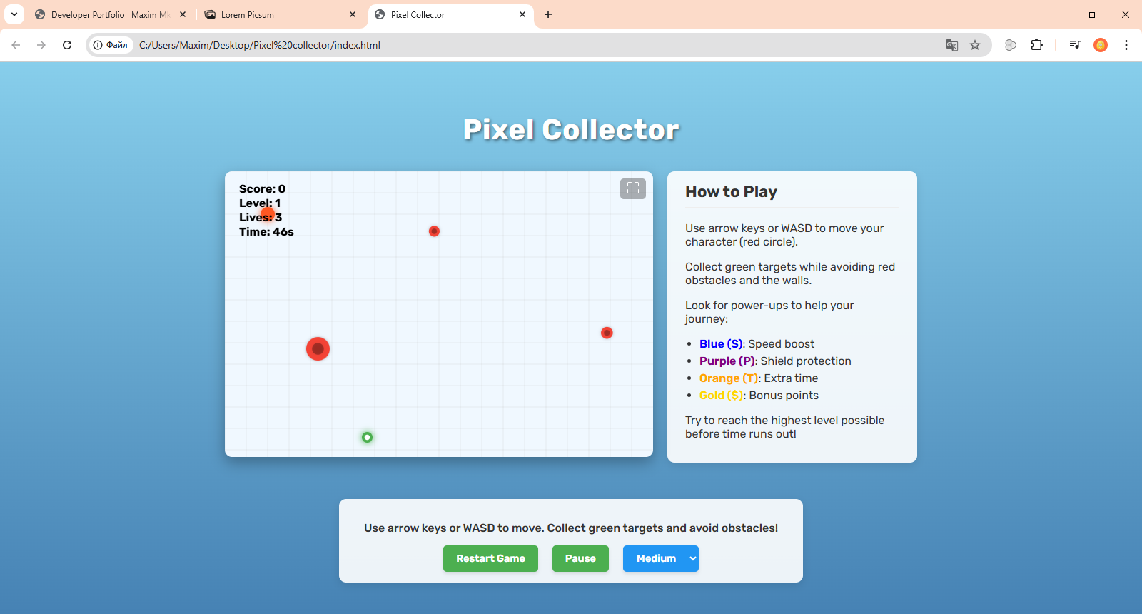
Task: Click the red obstacle near Time counter
Action: pyautogui.click(x=434, y=231)
